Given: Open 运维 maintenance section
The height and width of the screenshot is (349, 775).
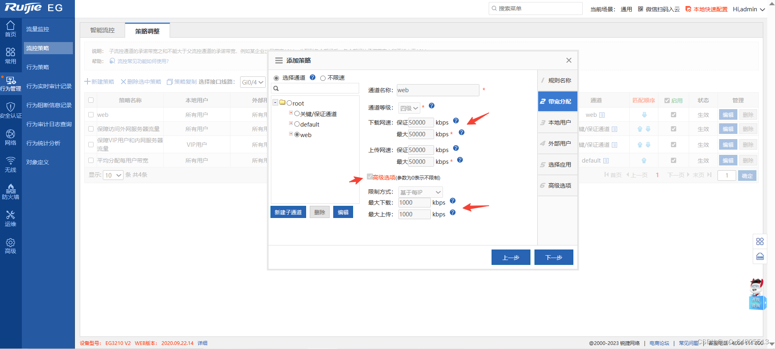Looking at the screenshot, I should coord(11,218).
